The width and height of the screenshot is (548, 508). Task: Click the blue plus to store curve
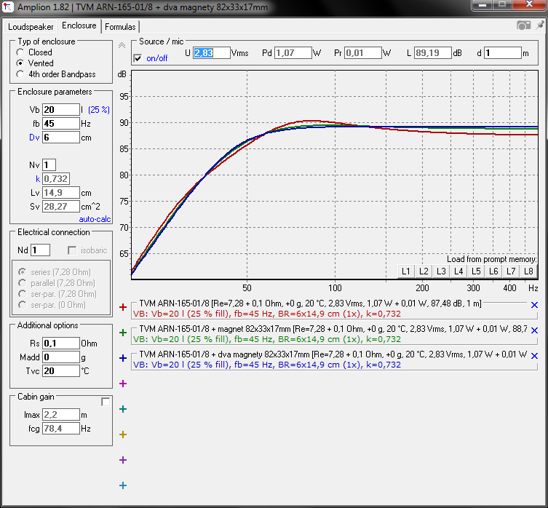(x=123, y=358)
